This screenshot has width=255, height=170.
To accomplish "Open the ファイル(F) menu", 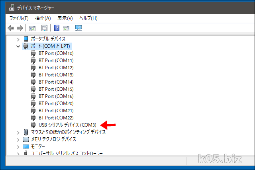I will point(19,18).
